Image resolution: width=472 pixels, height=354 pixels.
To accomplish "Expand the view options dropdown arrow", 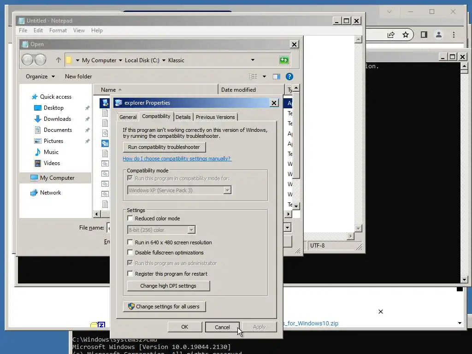I will coord(264,77).
